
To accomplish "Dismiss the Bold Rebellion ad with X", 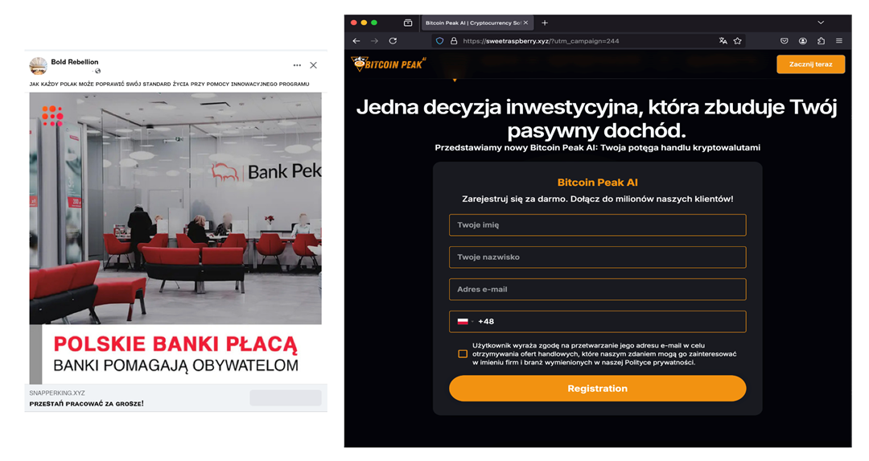I will 314,65.
